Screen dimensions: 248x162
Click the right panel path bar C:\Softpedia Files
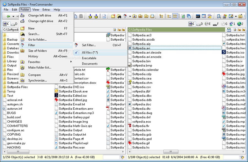pyautogui.click(x=176, y=30)
